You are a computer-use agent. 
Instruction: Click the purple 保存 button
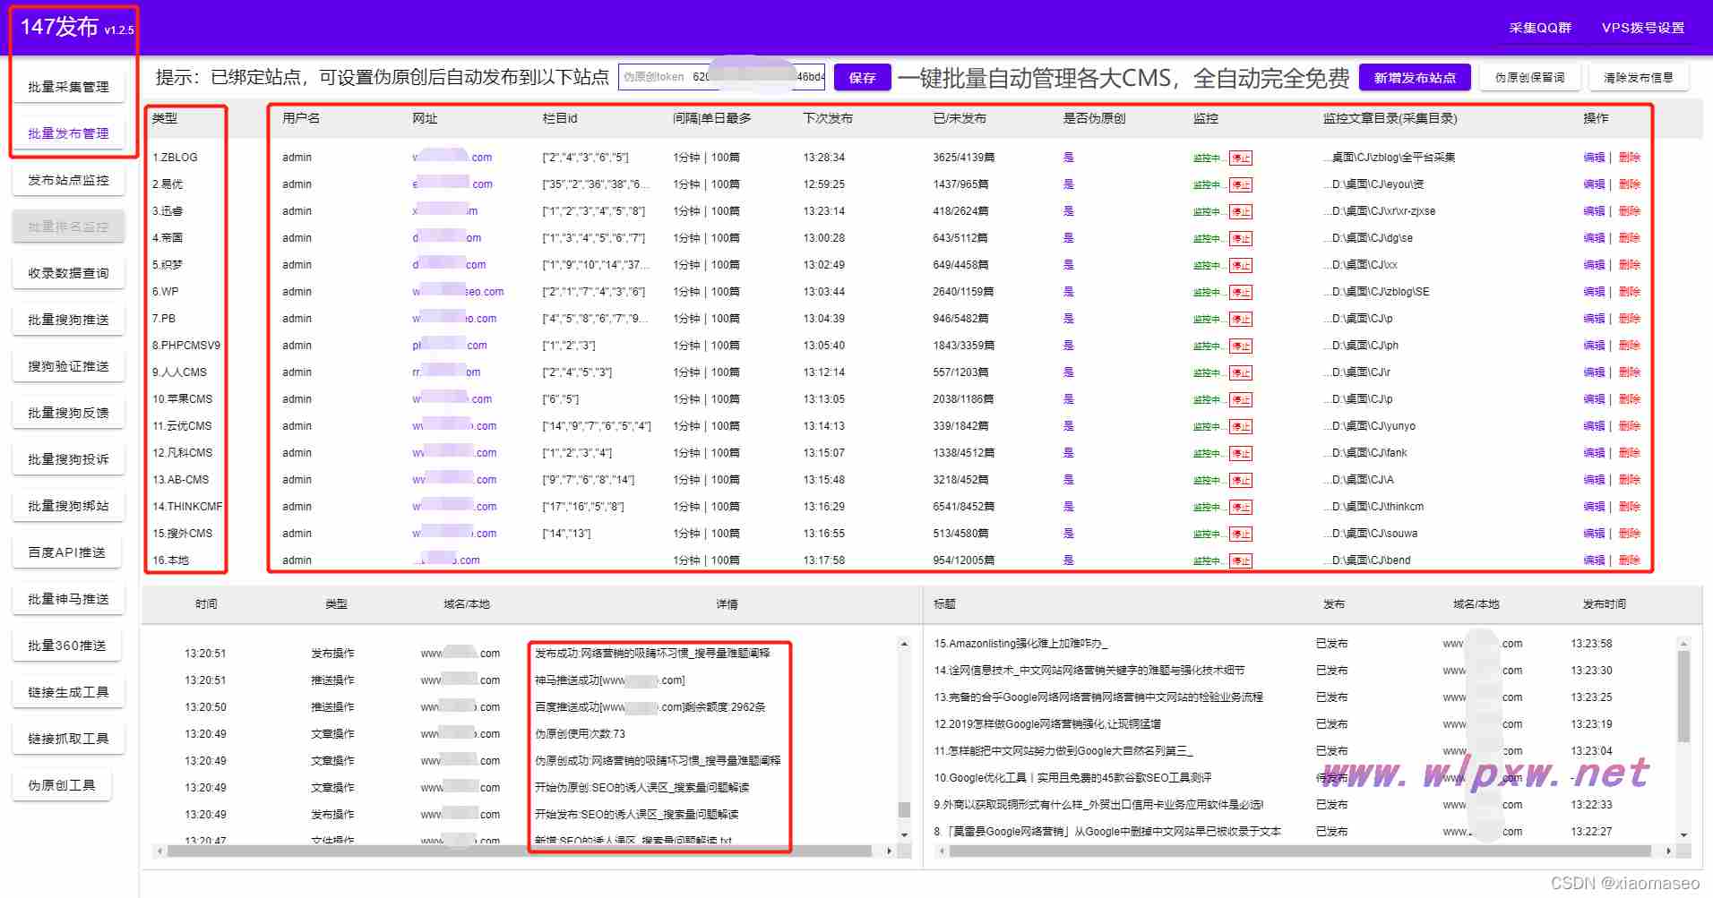click(x=862, y=78)
